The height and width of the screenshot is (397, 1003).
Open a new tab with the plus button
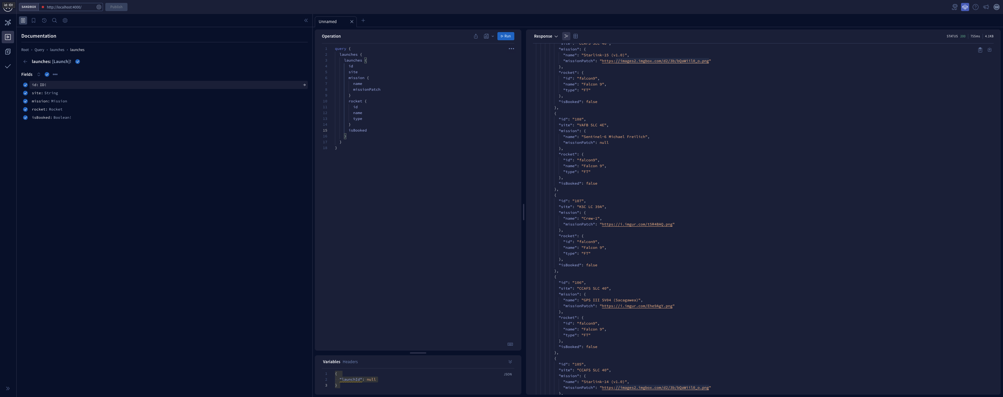coord(363,21)
